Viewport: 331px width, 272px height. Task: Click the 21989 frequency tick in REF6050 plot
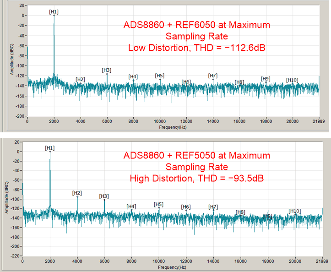319,121
